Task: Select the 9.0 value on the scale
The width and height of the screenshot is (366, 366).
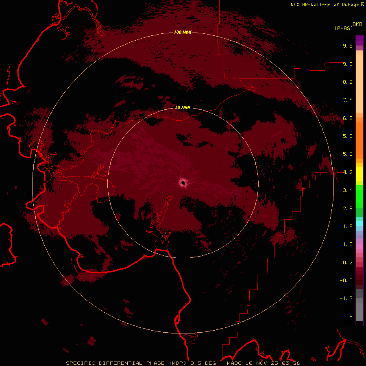Action: [348, 64]
